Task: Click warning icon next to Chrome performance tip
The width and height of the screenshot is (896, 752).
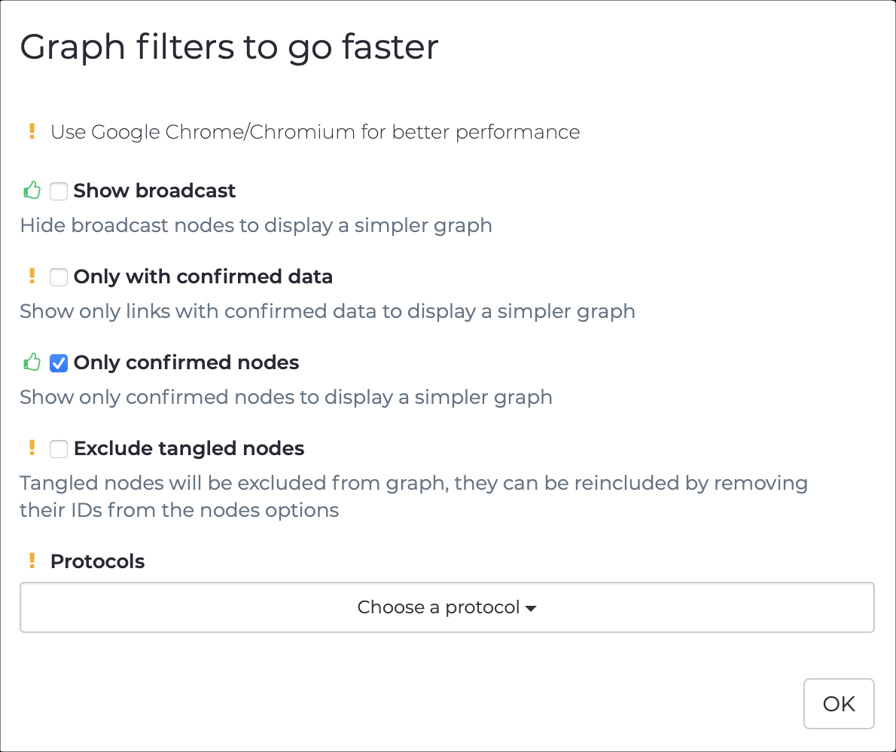Action: [x=32, y=132]
